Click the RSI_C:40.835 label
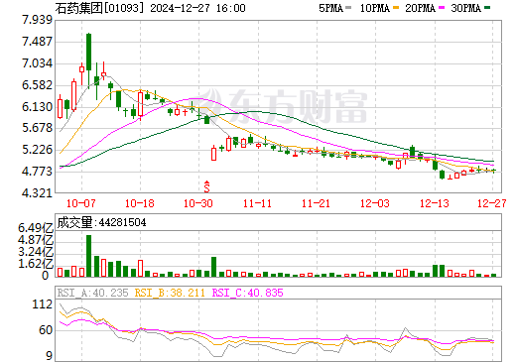516x362 pixels. [x=247, y=293]
